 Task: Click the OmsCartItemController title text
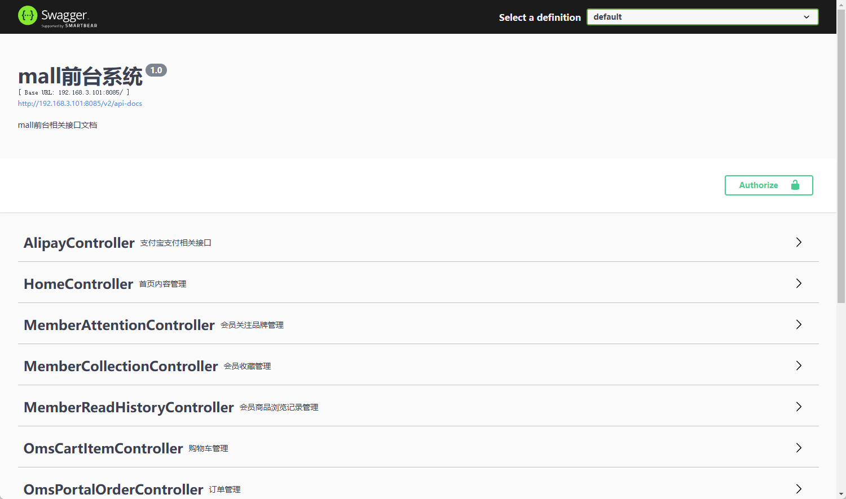point(103,448)
